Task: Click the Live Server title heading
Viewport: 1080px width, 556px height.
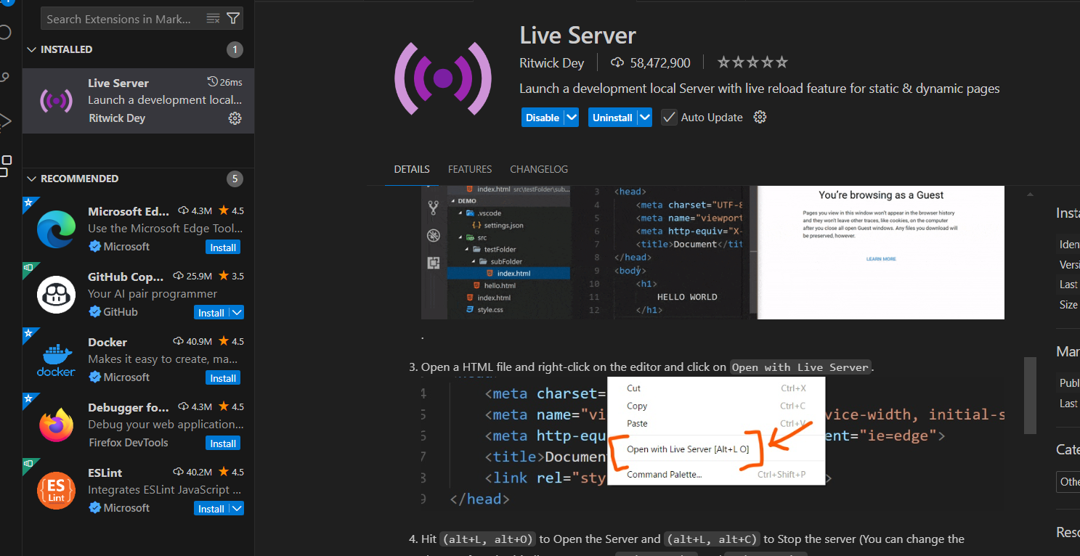Action: pyautogui.click(x=578, y=36)
